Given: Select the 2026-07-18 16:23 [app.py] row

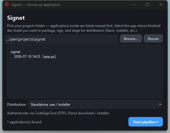Looking at the screenshot, I should coord(35,56).
